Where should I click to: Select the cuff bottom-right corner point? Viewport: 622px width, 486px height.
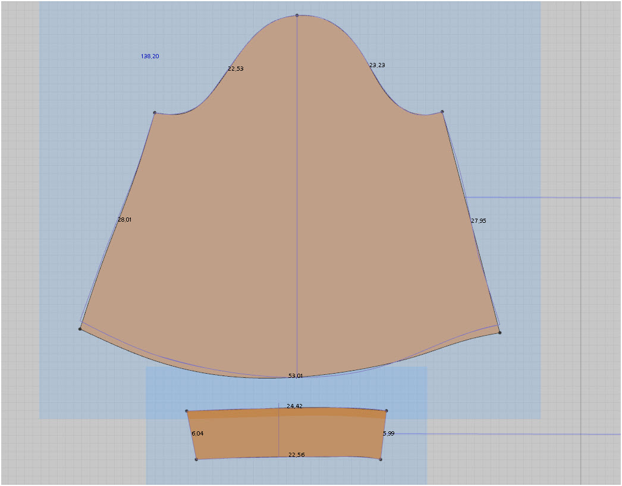pyautogui.click(x=381, y=459)
